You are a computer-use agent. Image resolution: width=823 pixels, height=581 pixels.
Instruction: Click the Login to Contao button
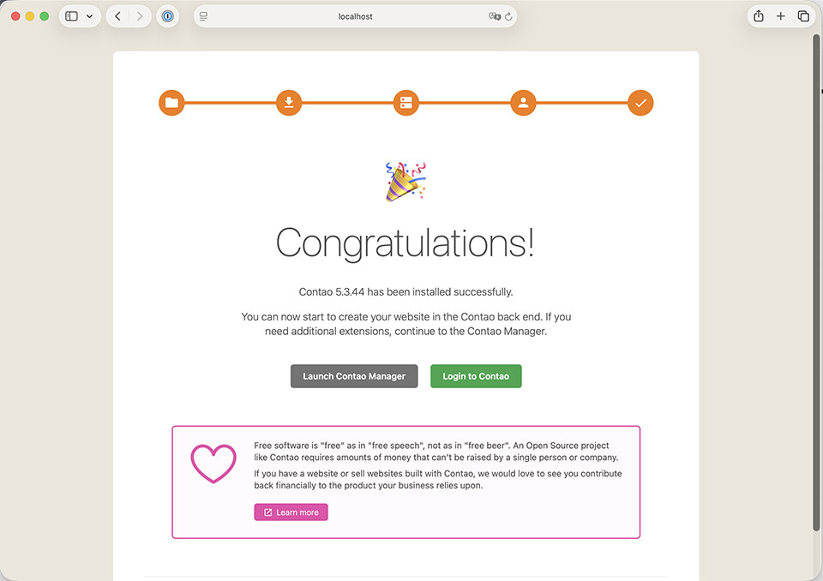[476, 376]
